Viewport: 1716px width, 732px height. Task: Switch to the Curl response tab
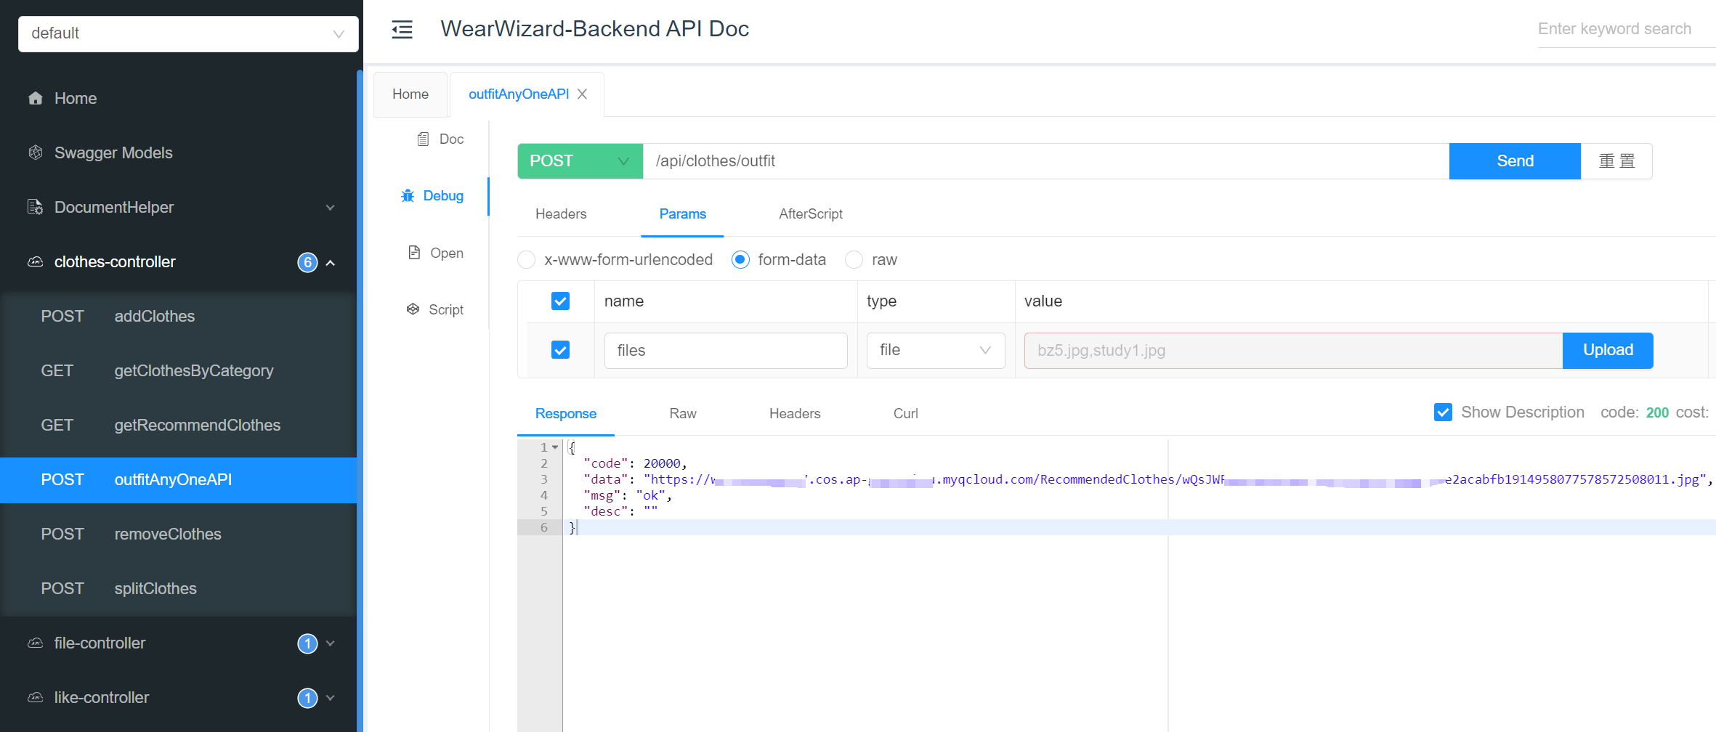(905, 413)
